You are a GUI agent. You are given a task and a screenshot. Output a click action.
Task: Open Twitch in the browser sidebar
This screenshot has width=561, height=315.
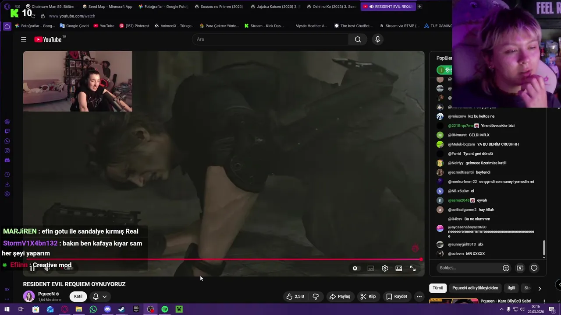(x=7, y=131)
